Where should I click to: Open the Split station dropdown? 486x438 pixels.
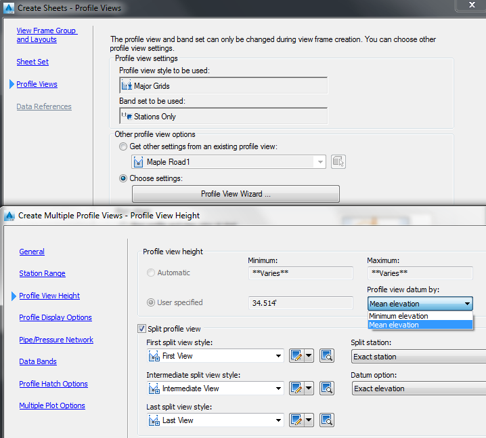pyautogui.click(x=418, y=357)
